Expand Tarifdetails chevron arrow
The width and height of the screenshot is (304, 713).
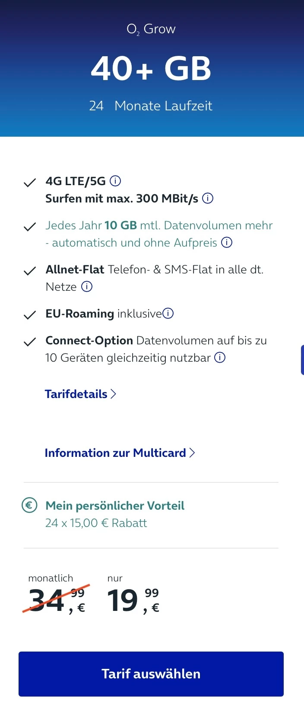click(113, 394)
